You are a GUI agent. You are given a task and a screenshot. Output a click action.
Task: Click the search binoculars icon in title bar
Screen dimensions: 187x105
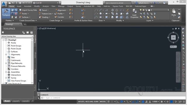pos(133,3)
